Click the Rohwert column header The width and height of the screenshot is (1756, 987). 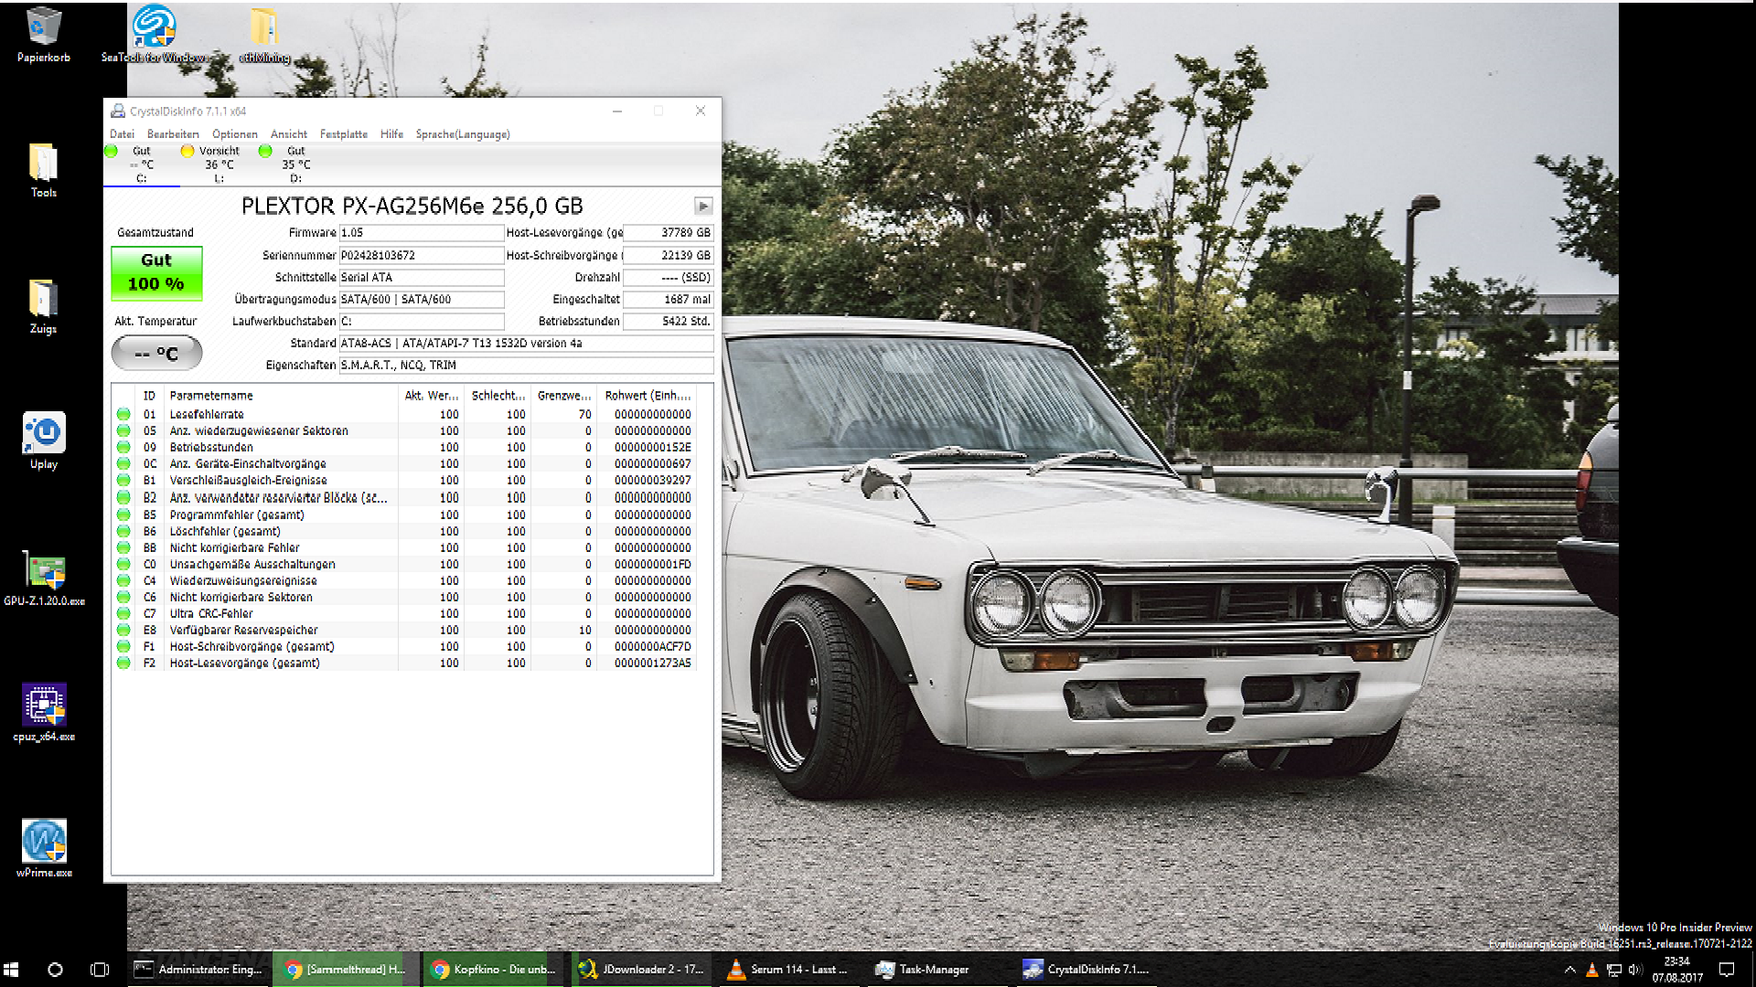pos(647,396)
